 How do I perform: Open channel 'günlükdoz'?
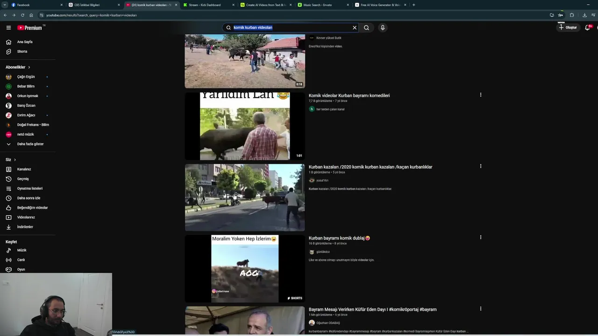323,252
